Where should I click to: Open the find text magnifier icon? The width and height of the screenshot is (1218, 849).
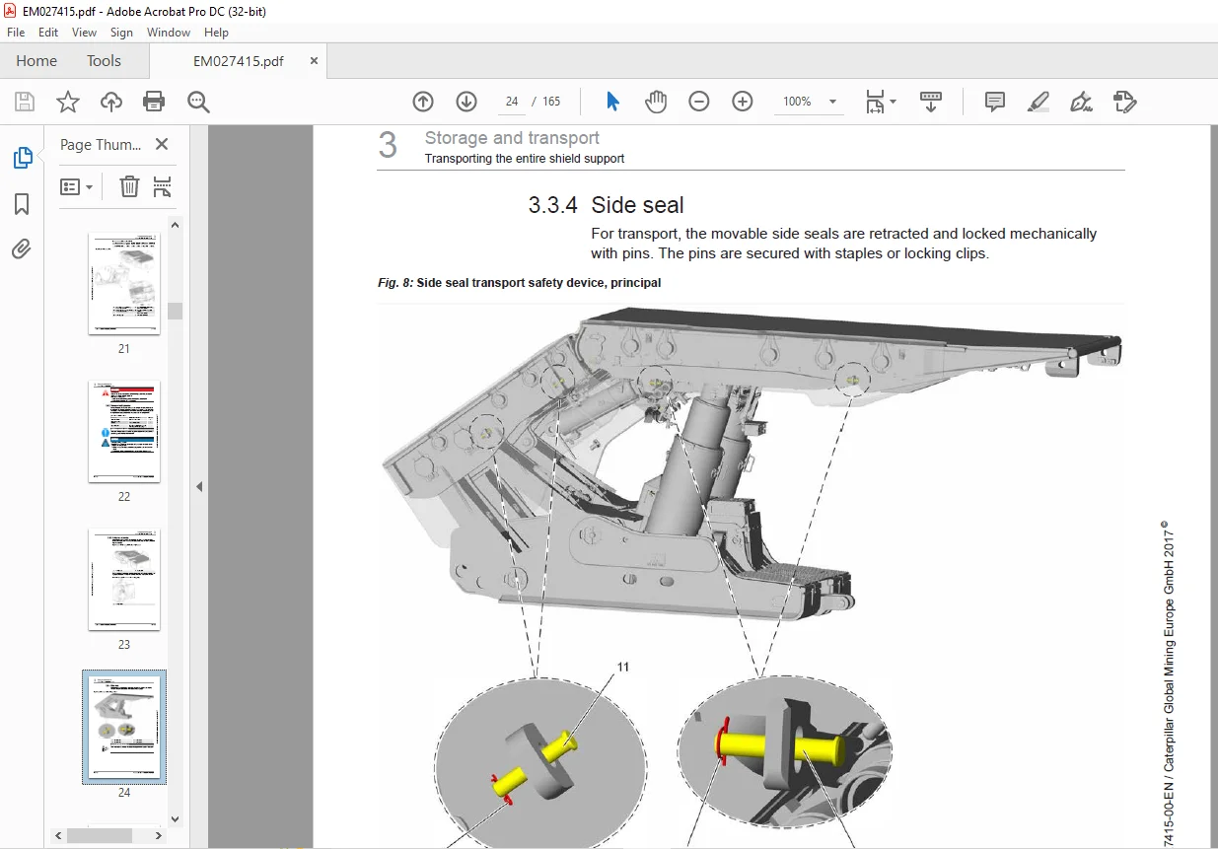[198, 102]
